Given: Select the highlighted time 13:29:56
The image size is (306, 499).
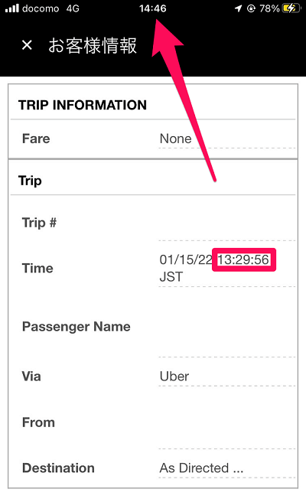Looking at the screenshot, I should click(244, 259).
